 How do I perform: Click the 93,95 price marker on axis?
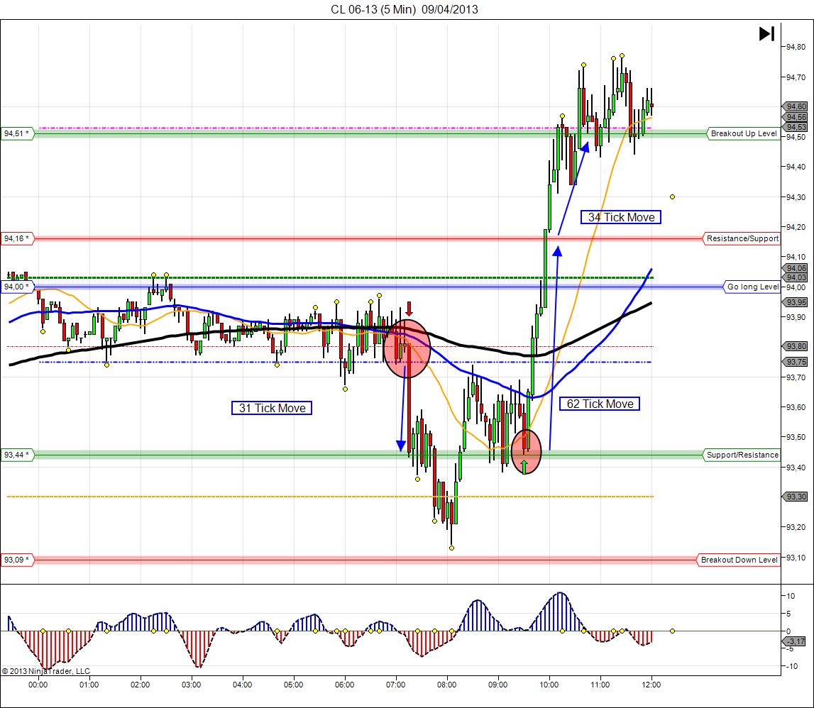796,302
